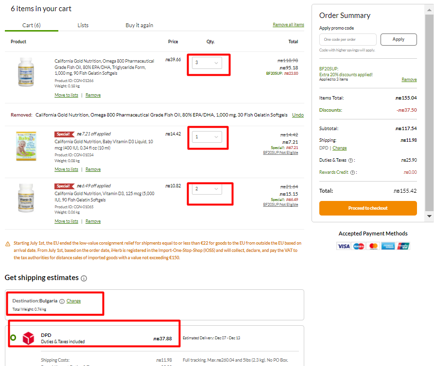
Task: Click the help icon next to Duties & Taxes
Action: point(351,160)
